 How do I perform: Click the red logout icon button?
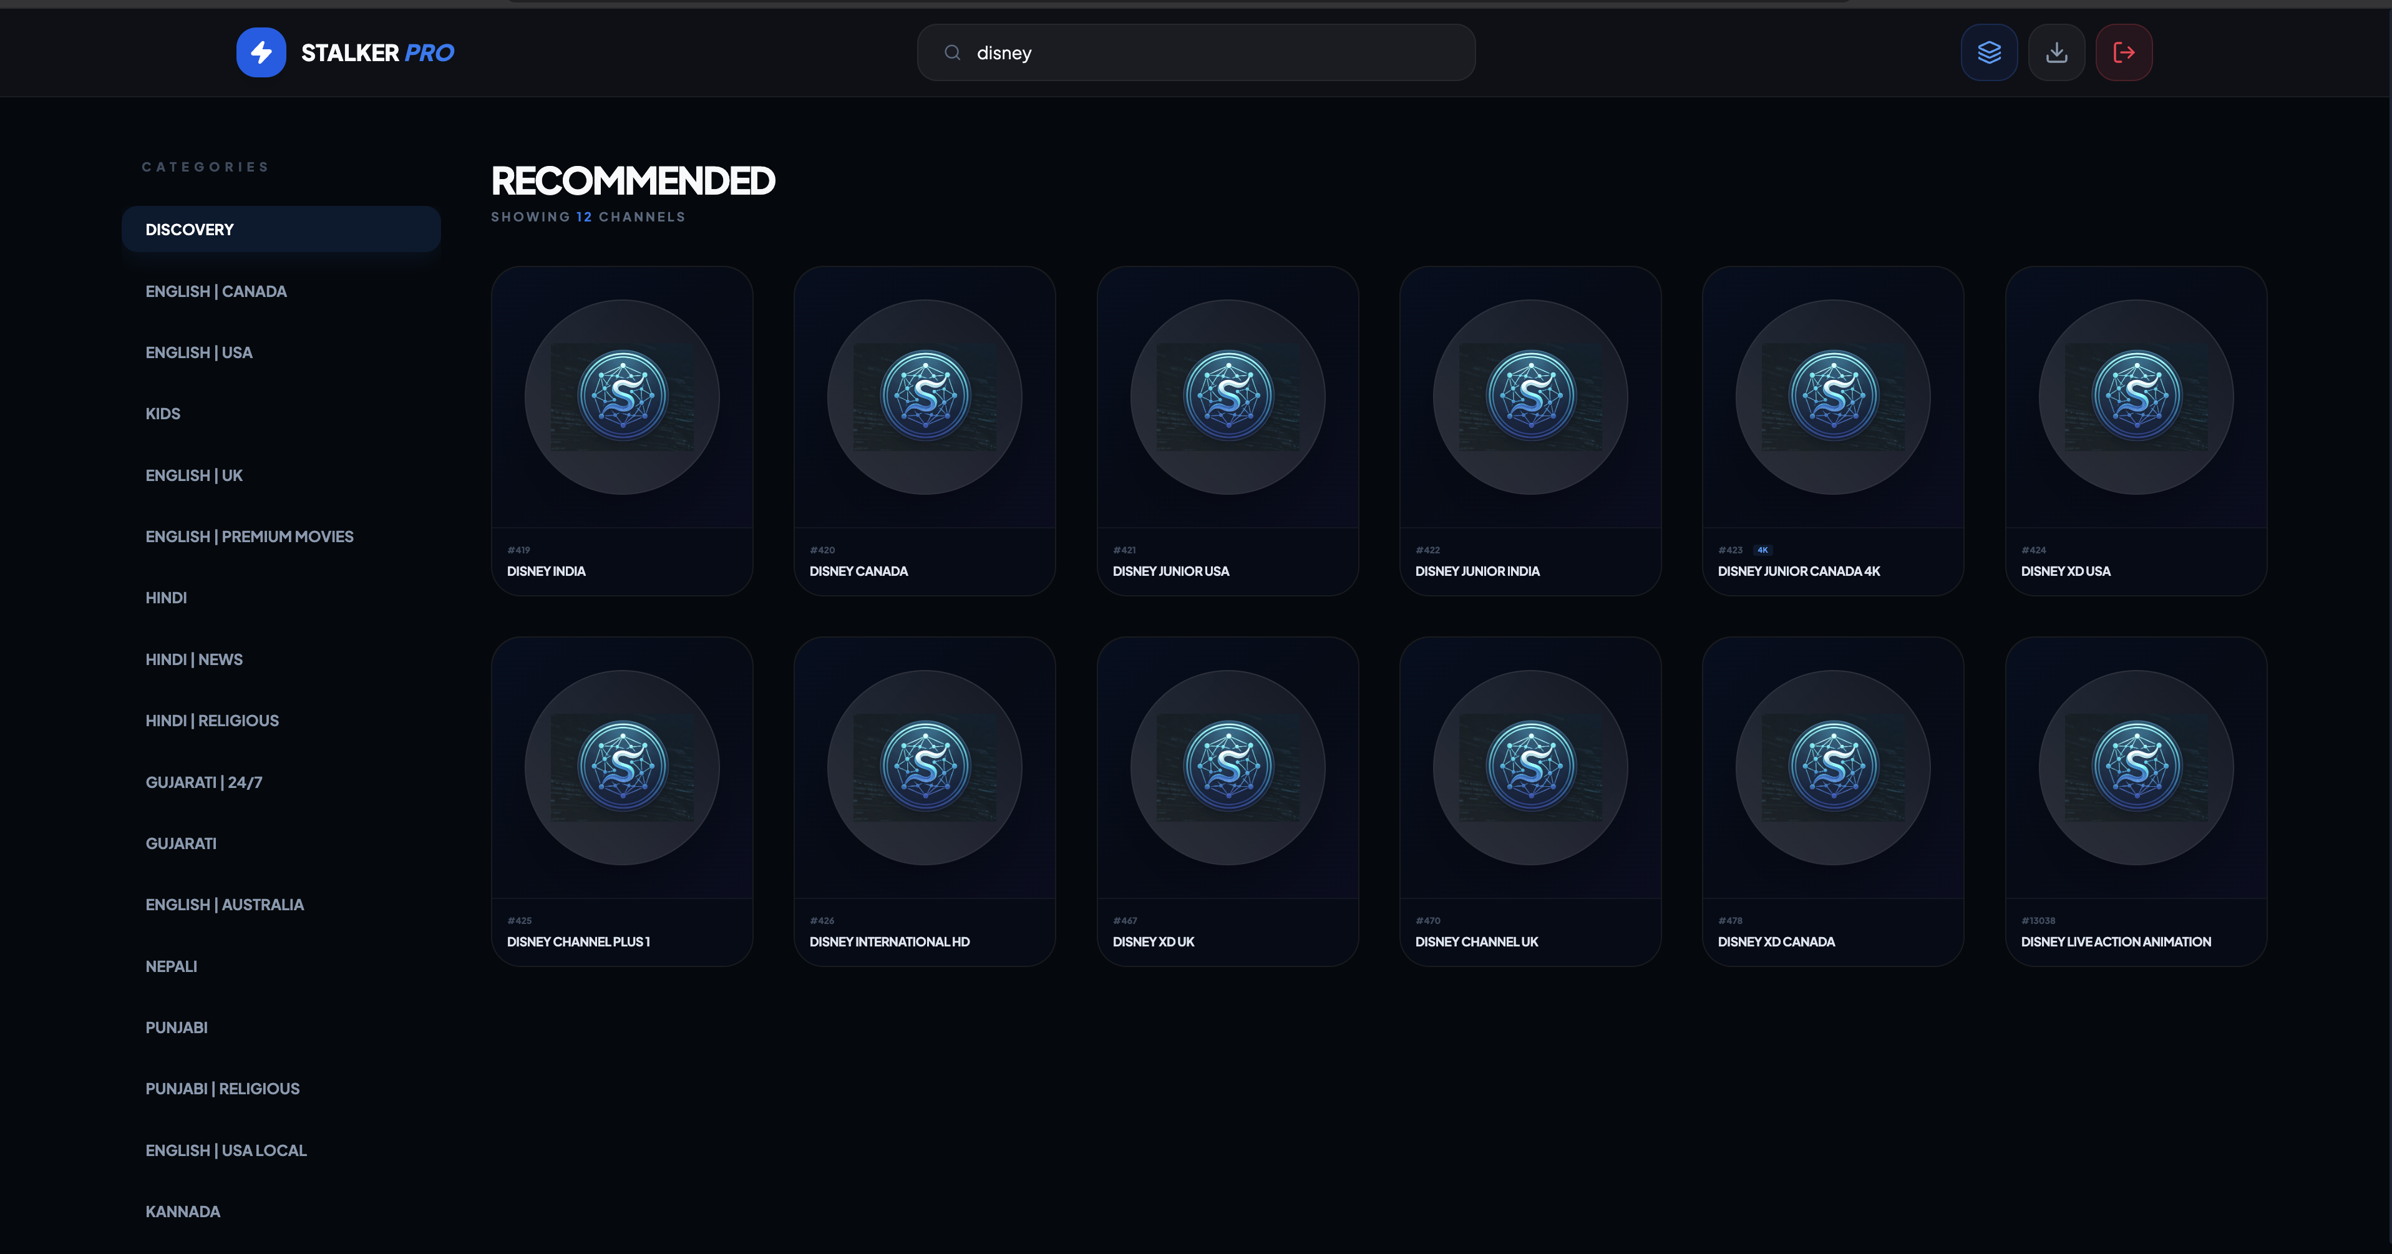coord(2124,52)
